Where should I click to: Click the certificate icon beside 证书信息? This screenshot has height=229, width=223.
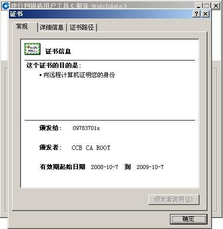click(32, 49)
